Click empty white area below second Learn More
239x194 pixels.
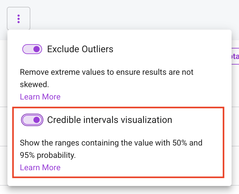click(119, 182)
